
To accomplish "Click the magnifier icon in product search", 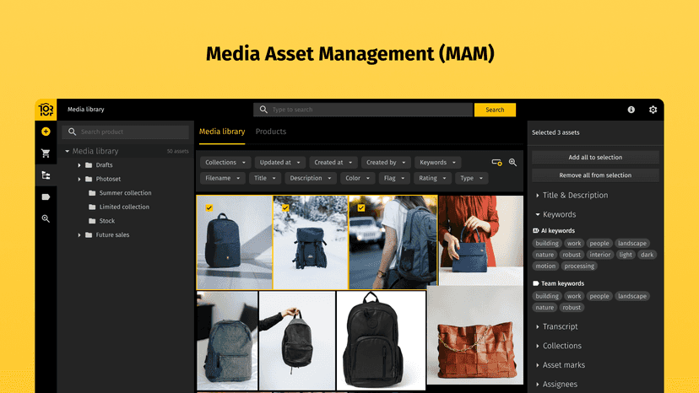I will point(73,132).
